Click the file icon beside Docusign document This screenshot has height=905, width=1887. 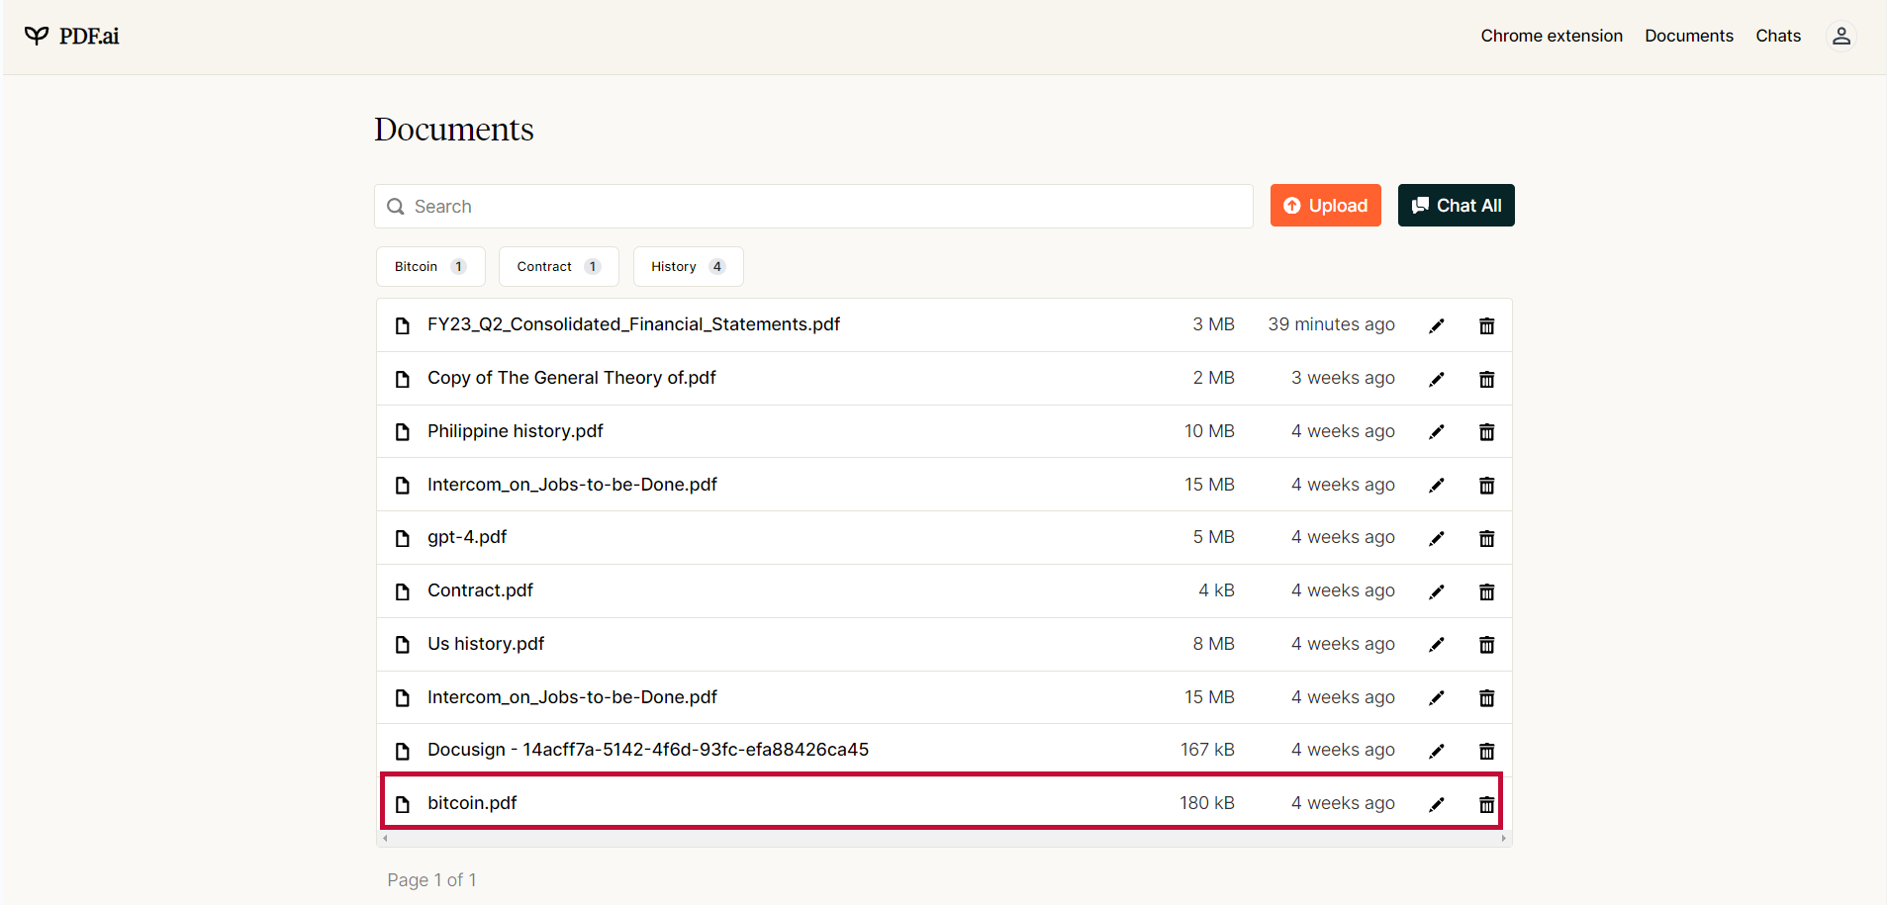[403, 751]
